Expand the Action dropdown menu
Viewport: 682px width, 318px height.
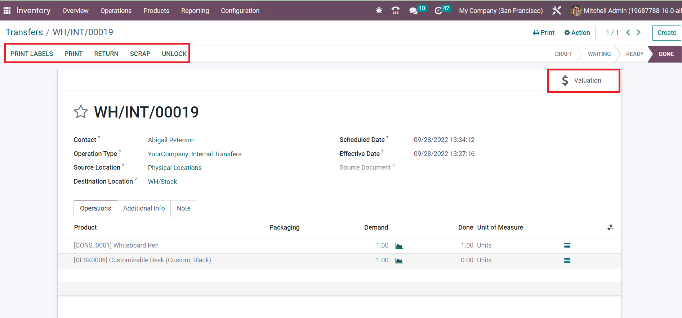pos(577,33)
